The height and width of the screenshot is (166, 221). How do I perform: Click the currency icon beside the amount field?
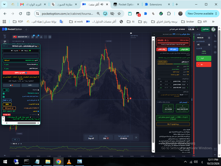[209, 45]
